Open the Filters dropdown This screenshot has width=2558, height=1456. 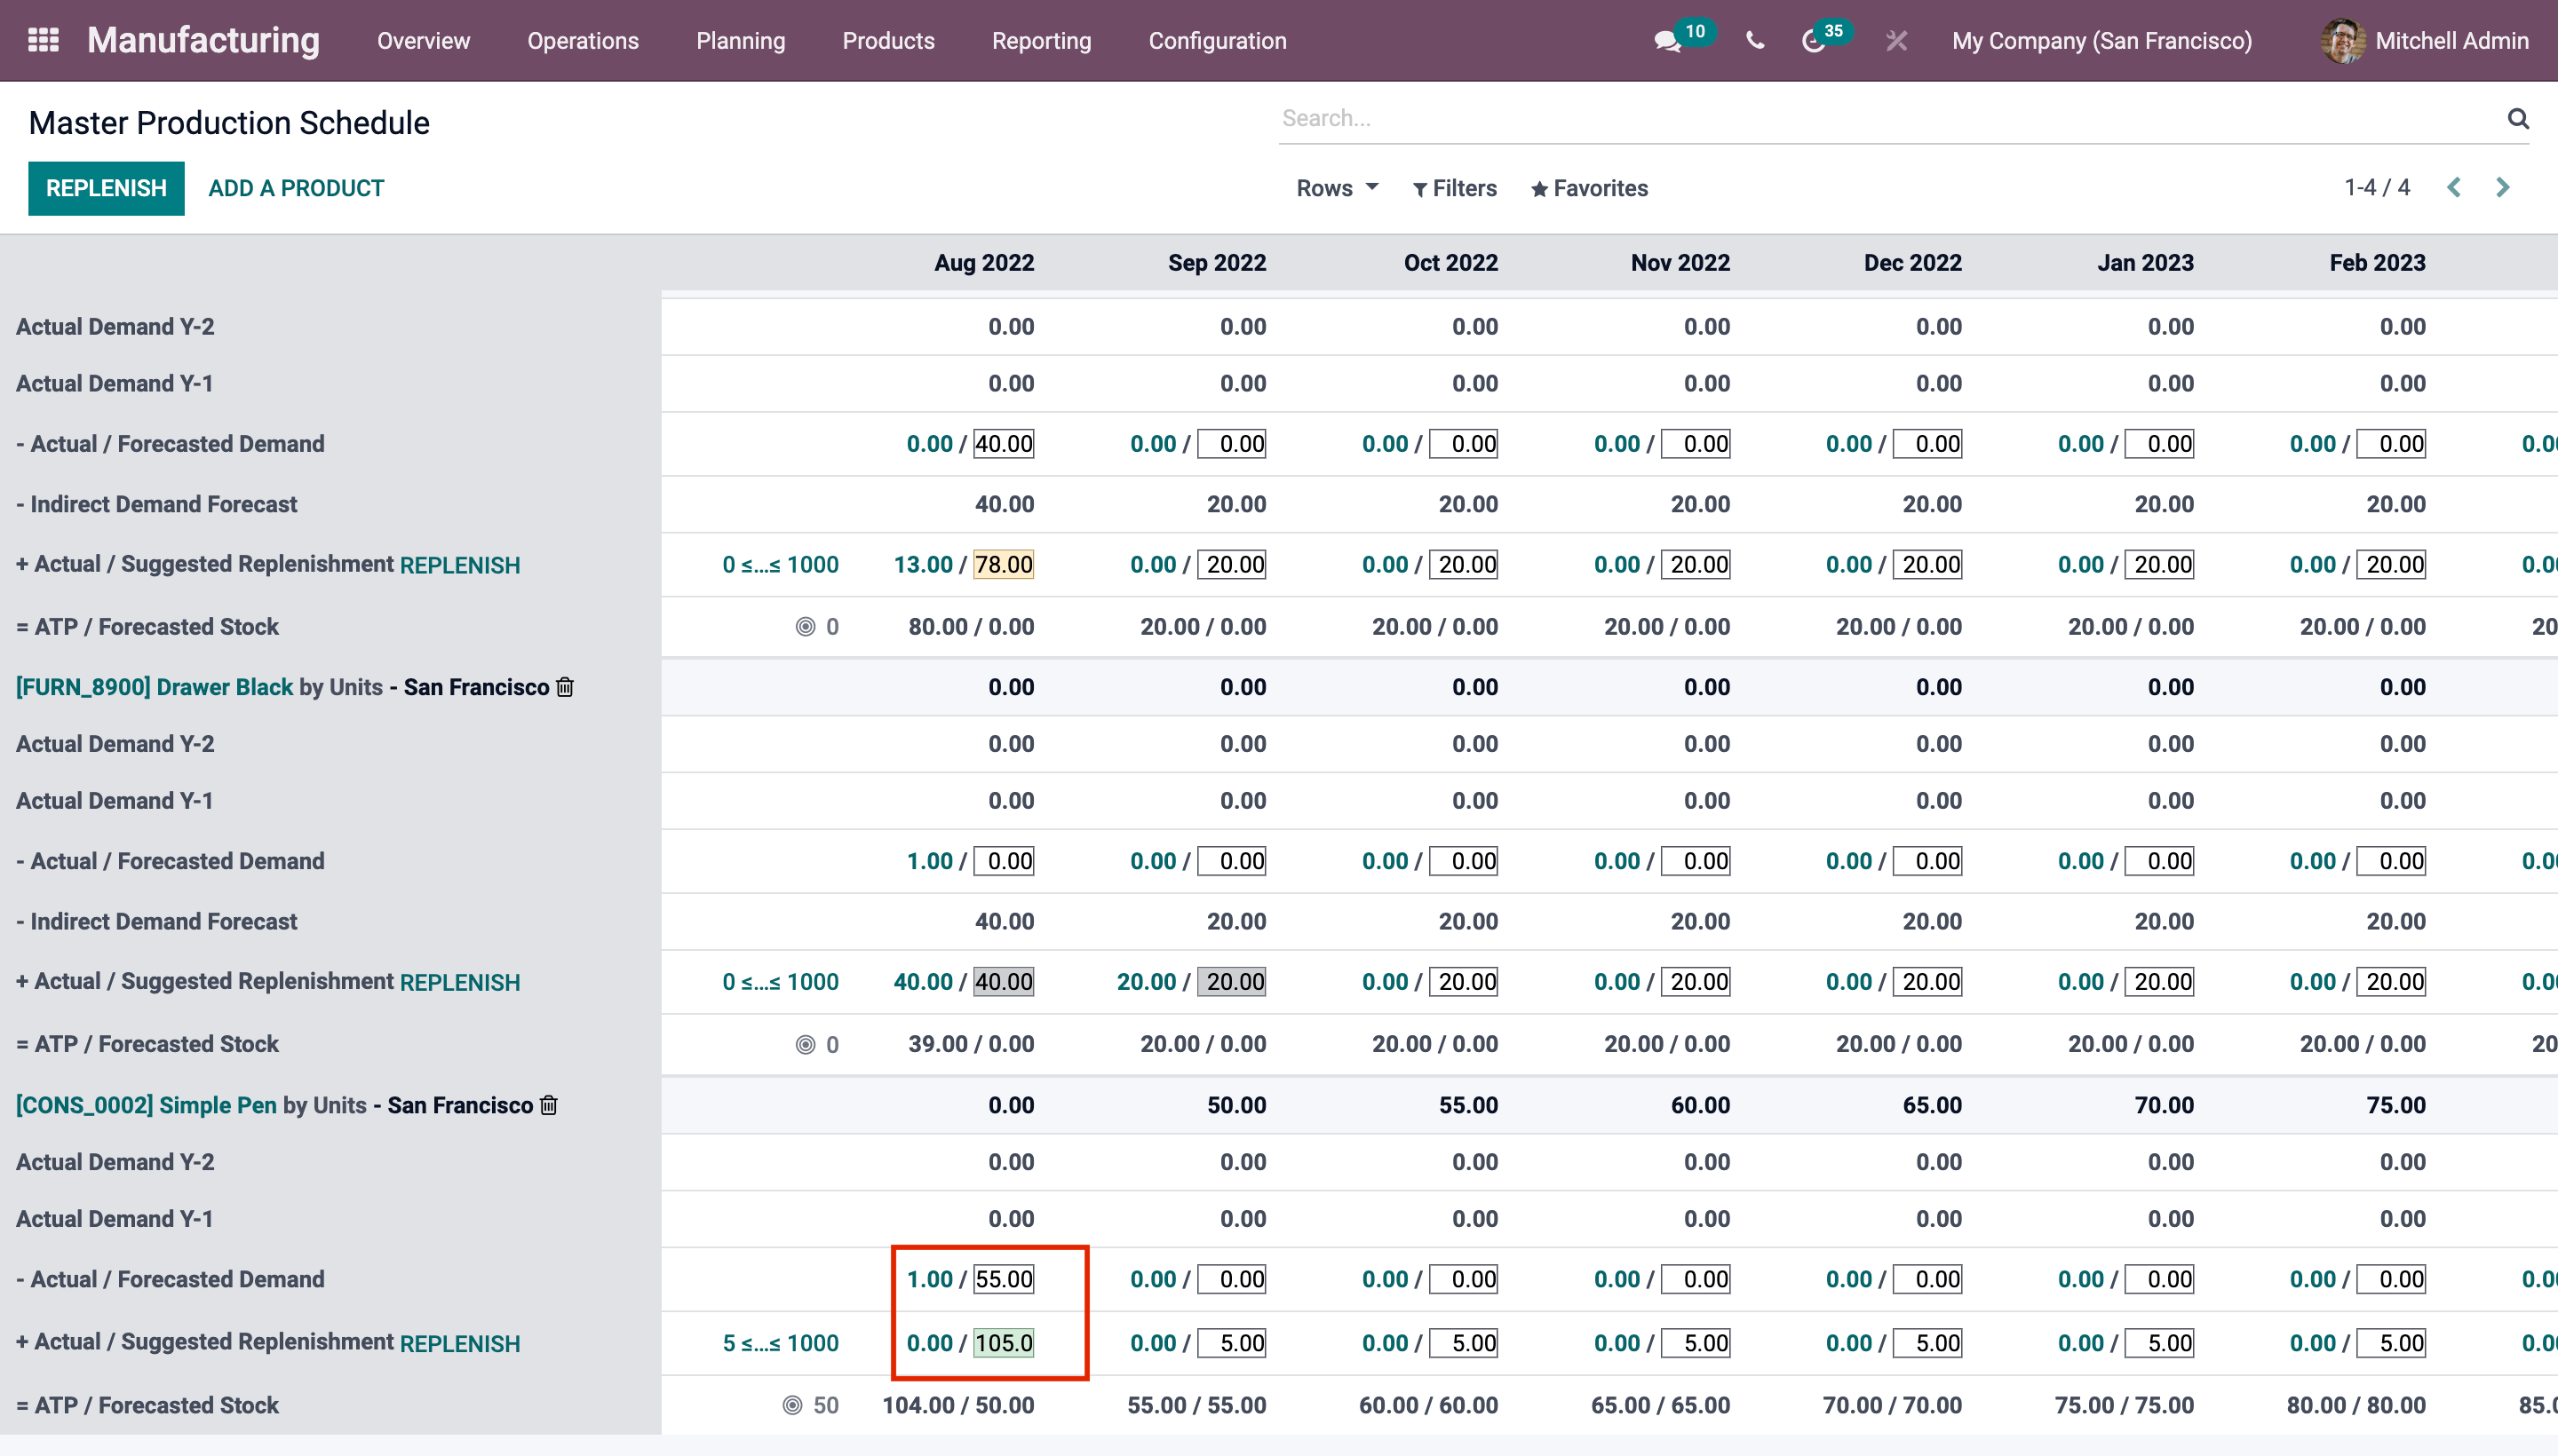pos(1455,188)
